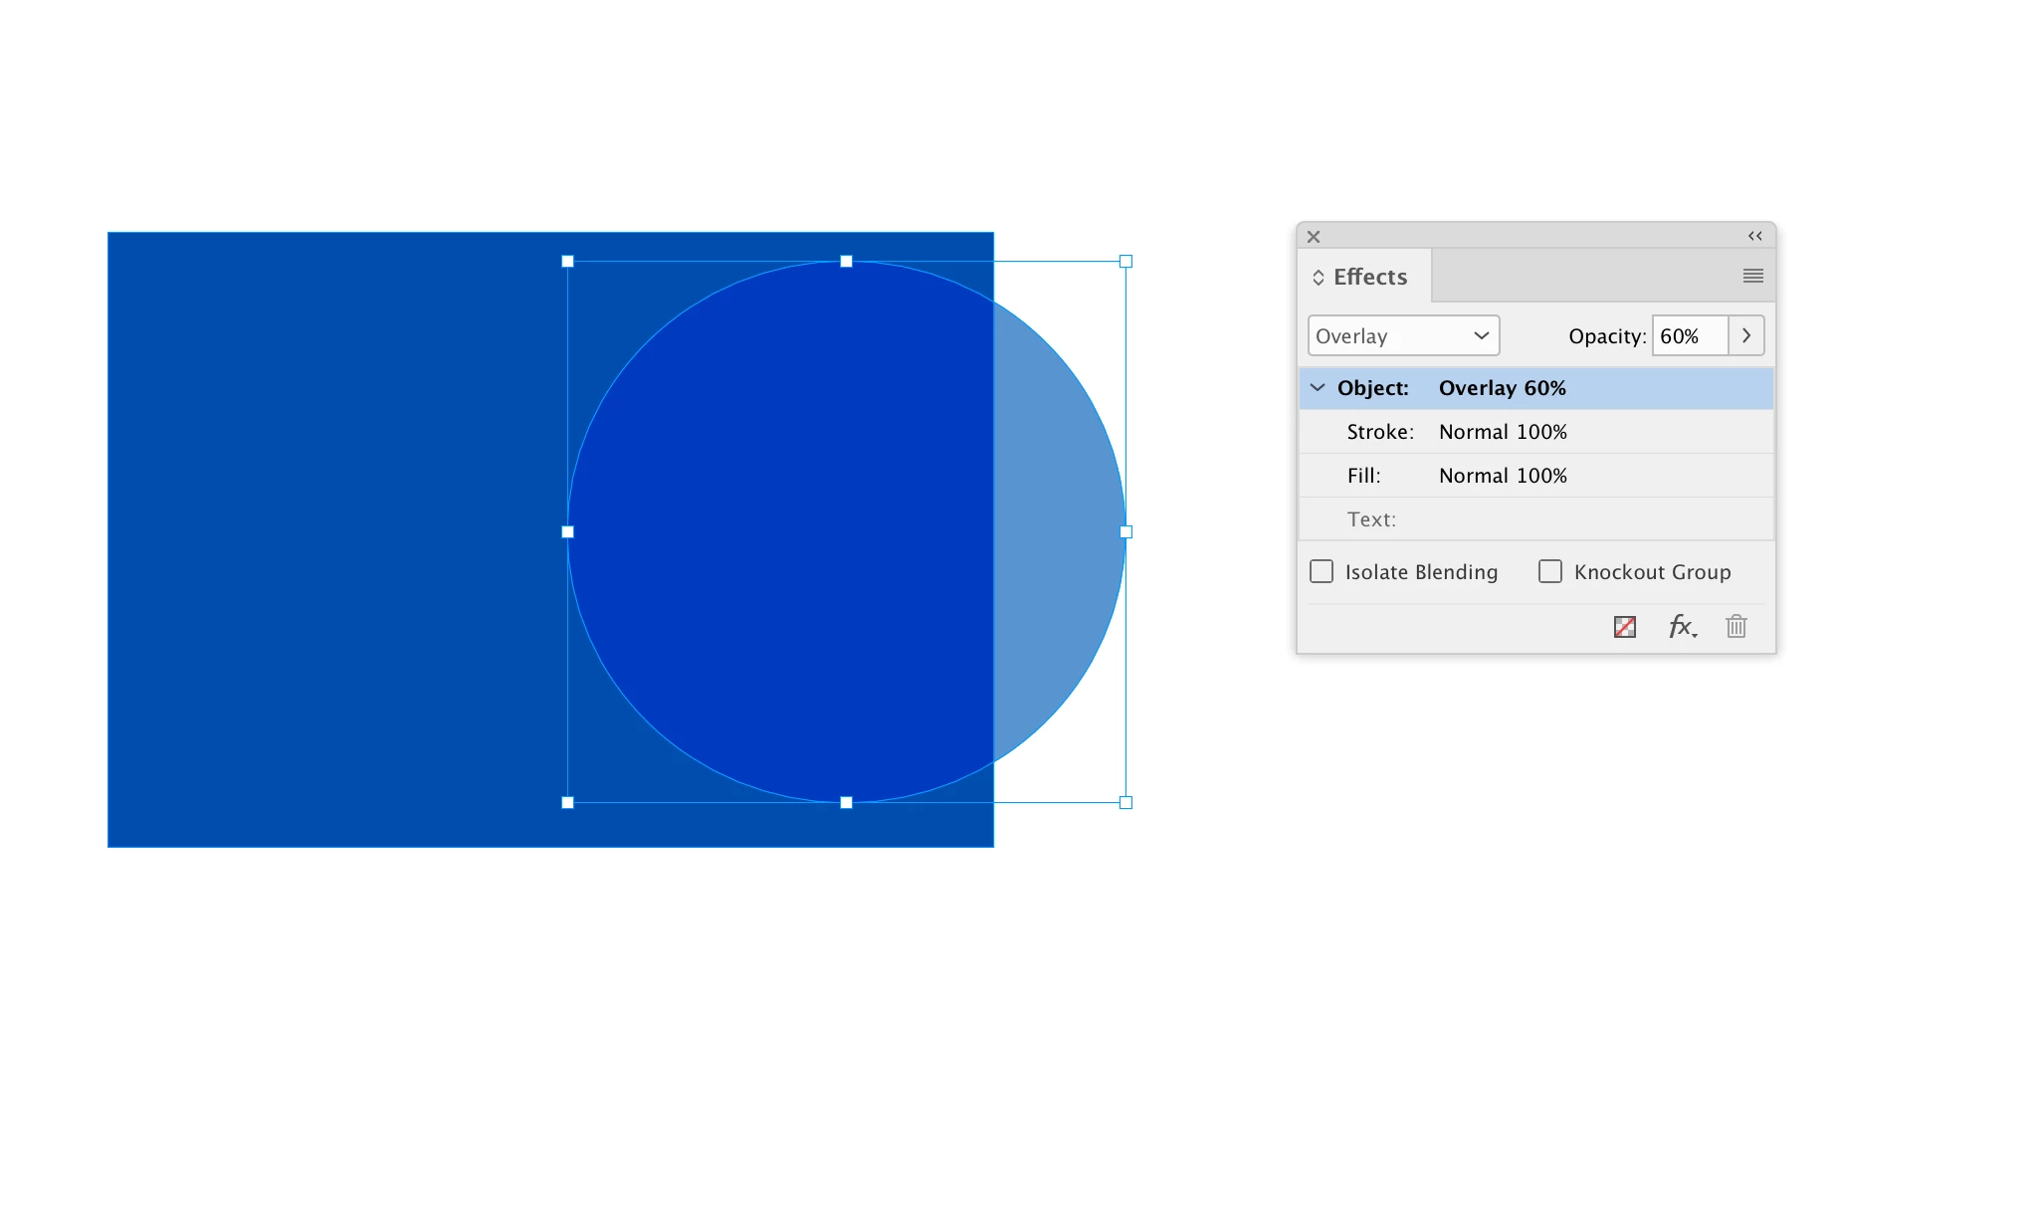
Task: Click the Effects tab cycle arrows icon
Action: (1318, 278)
